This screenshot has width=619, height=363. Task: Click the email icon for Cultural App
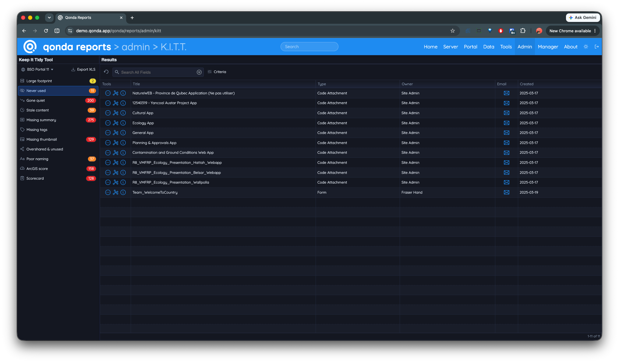click(x=506, y=113)
